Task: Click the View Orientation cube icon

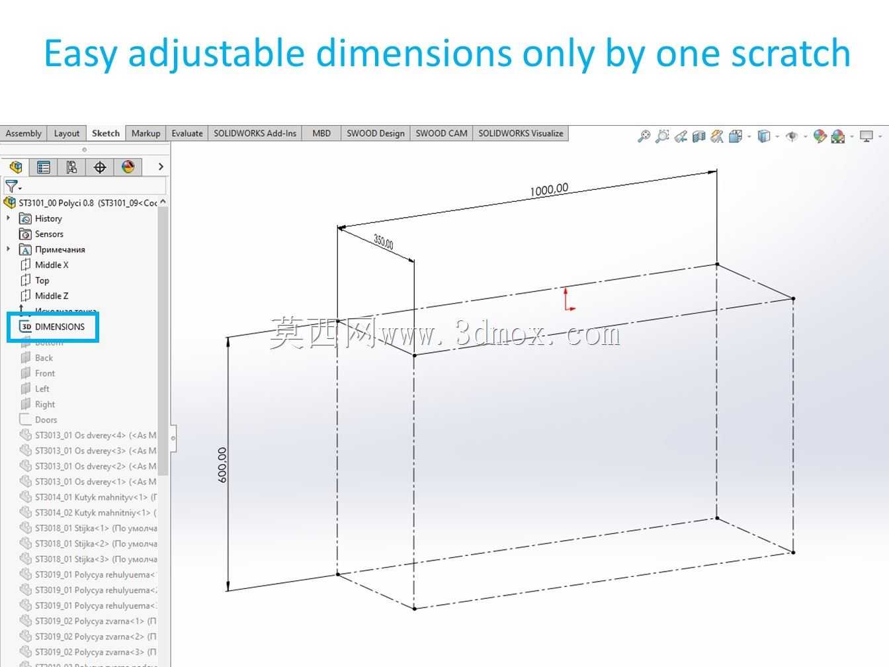Action: coord(735,136)
